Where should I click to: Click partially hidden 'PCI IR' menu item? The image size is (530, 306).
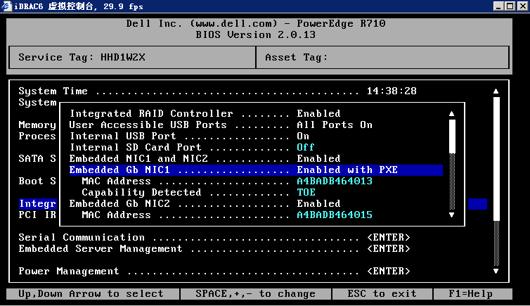[37, 215]
